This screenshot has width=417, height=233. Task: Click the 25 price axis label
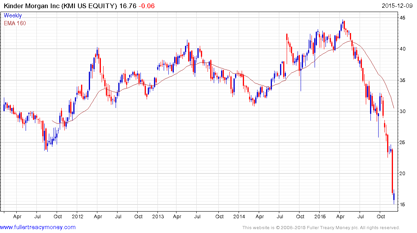[403, 143]
